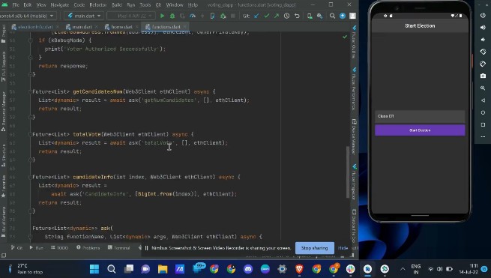Click the election name input field

(420, 116)
